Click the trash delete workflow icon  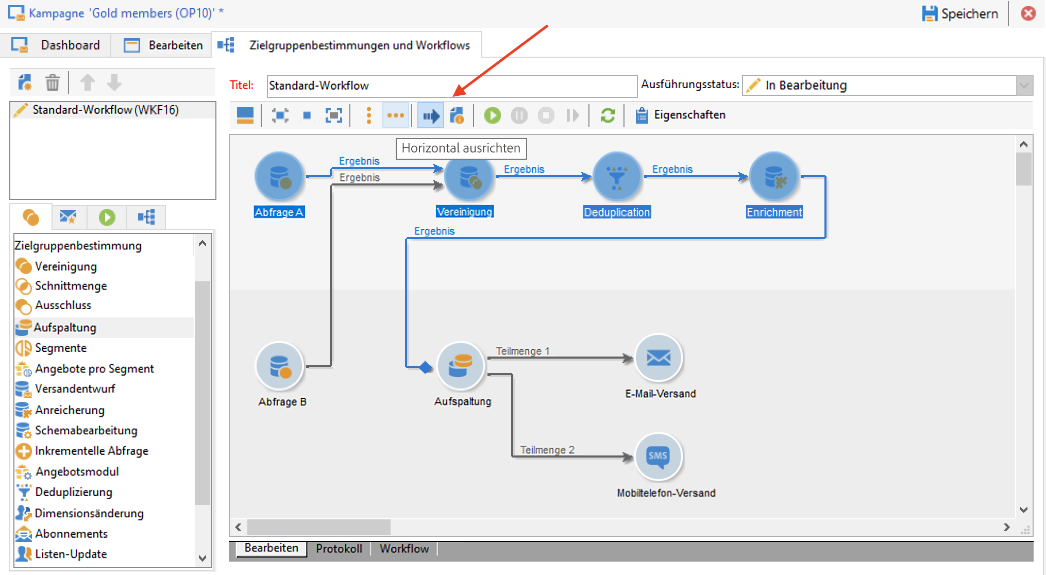coord(52,82)
